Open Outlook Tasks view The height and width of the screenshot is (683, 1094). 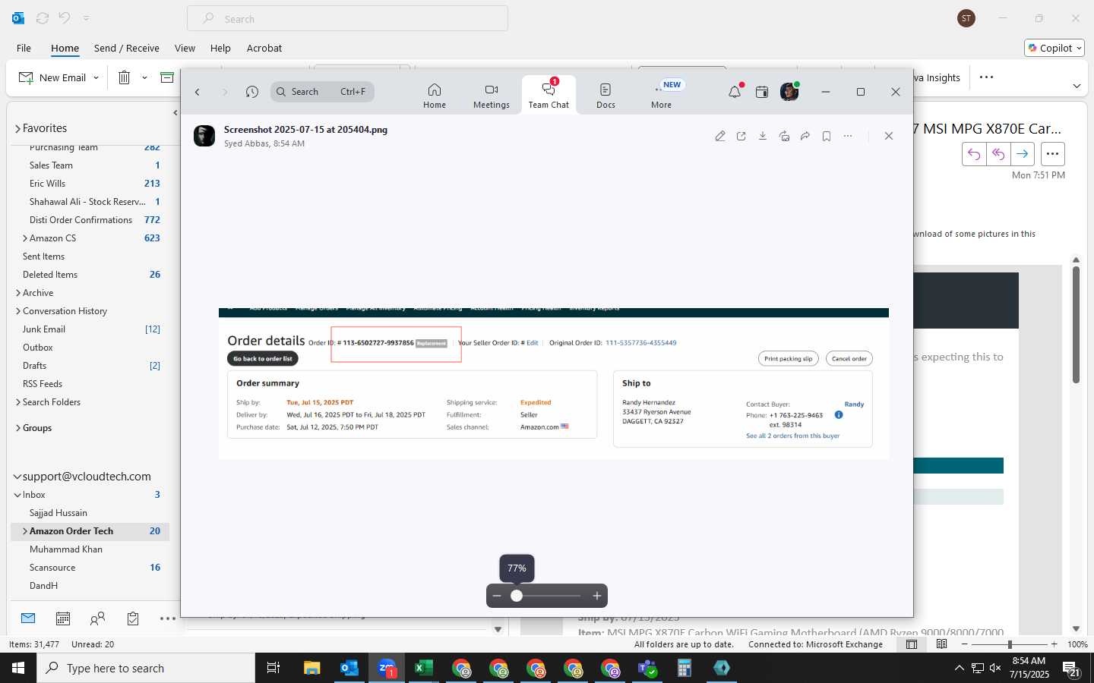tap(133, 618)
